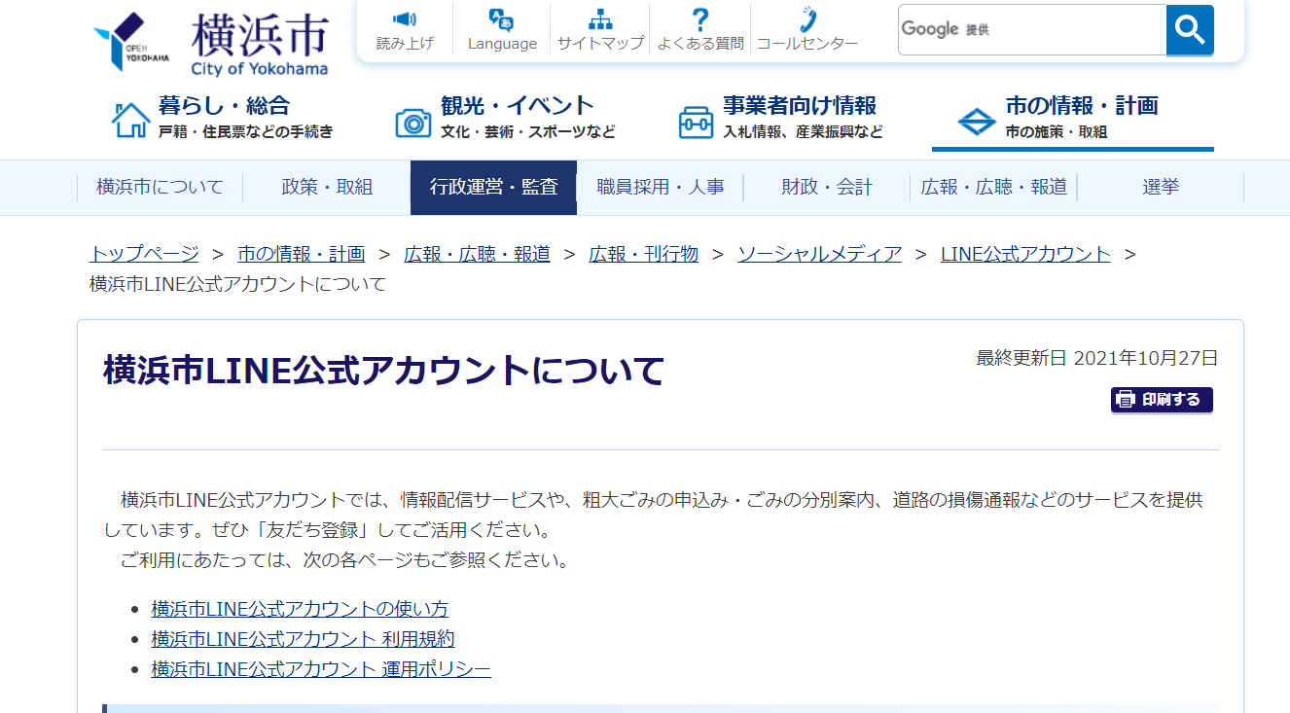1290x713 pixels.
Task: Switch to 政策・取組 tab
Action: [327, 188]
